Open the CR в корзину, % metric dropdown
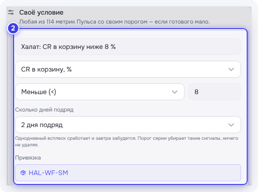This screenshot has width=258, height=192. 128,69
